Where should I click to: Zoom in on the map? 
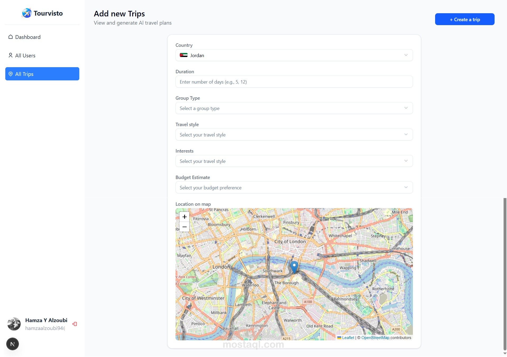(185, 217)
